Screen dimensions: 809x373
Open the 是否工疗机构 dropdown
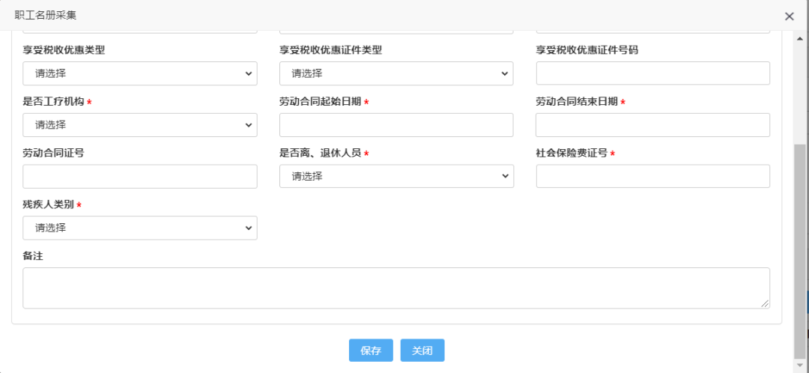(x=140, y=125)
